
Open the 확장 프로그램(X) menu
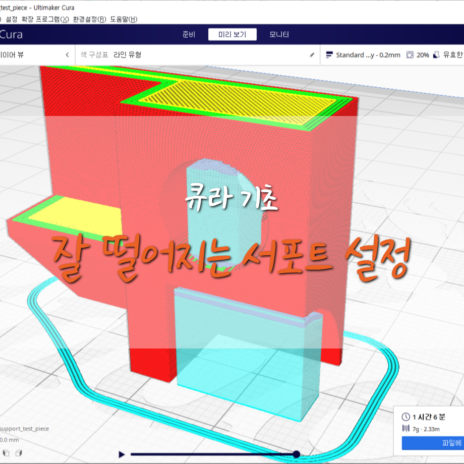45,19
